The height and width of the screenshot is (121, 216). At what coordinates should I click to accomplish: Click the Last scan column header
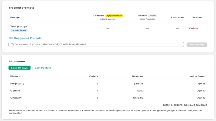tap(177, 17)
